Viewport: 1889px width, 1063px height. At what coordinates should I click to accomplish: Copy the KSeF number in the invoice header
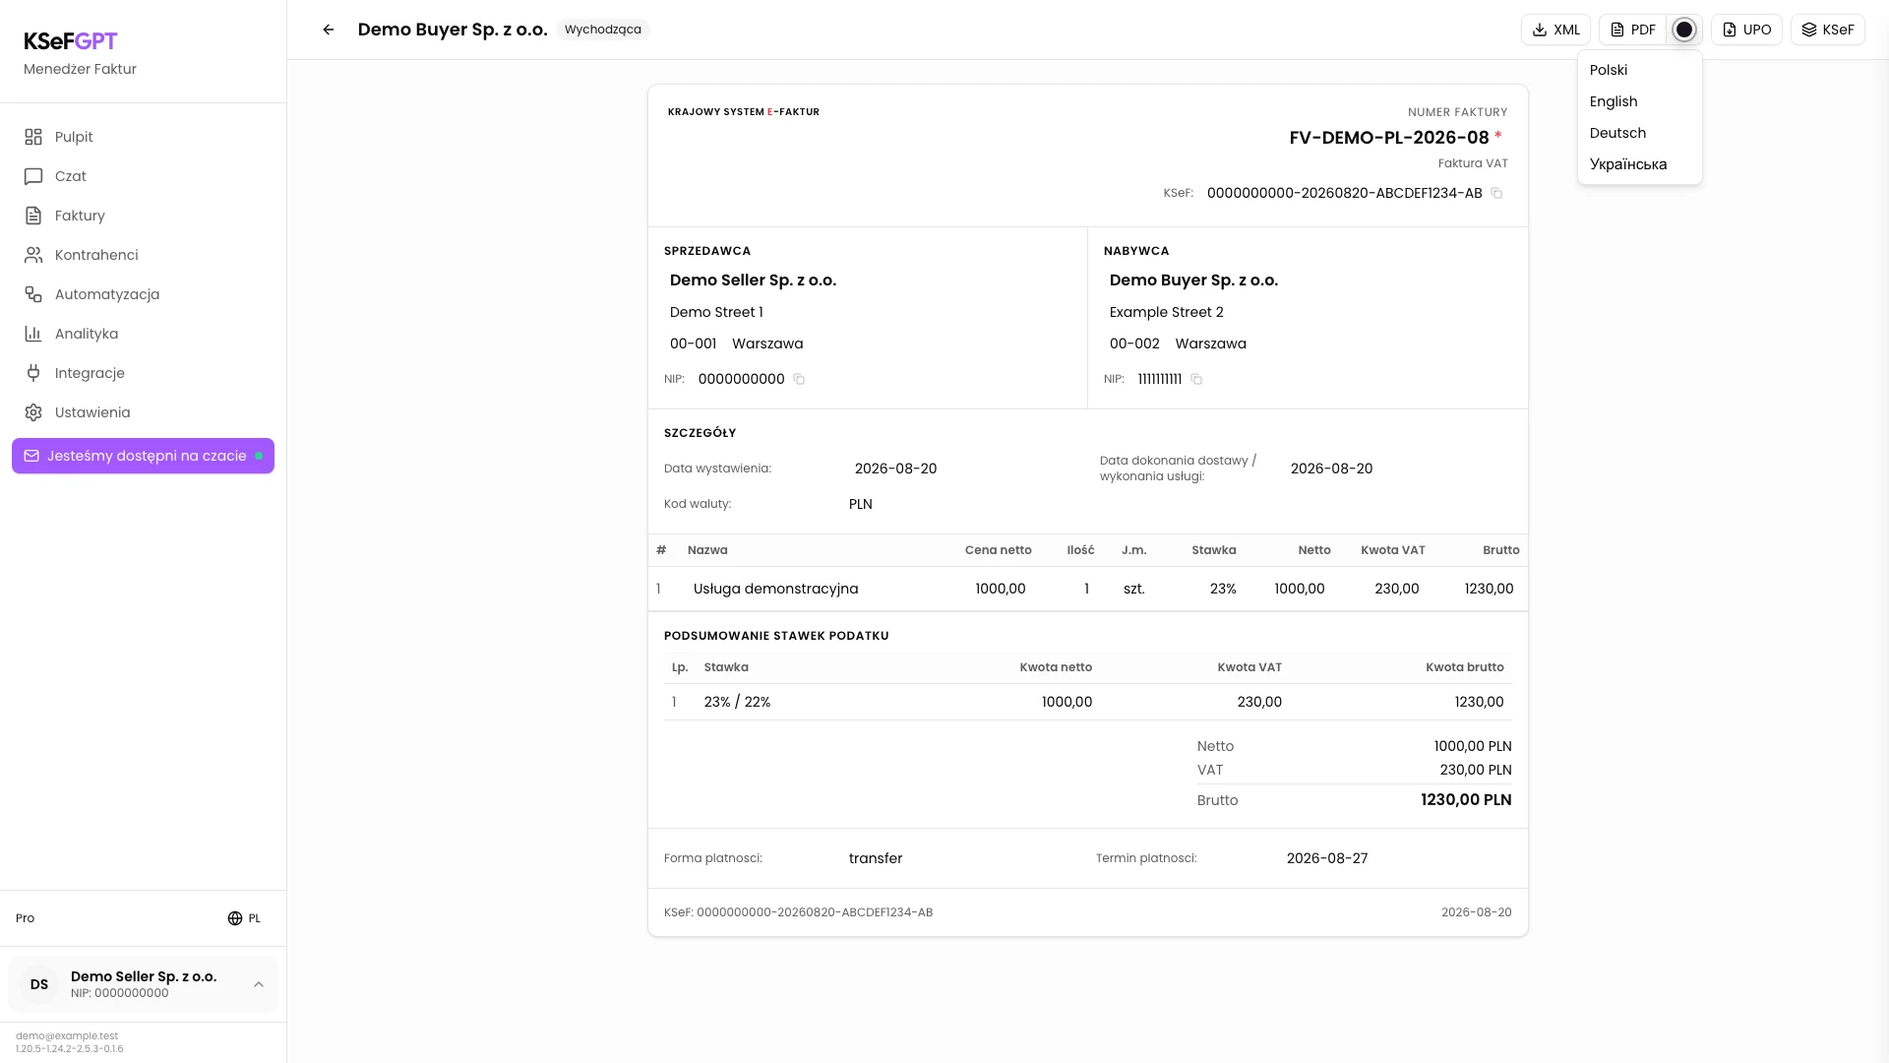pos(1496,193)
